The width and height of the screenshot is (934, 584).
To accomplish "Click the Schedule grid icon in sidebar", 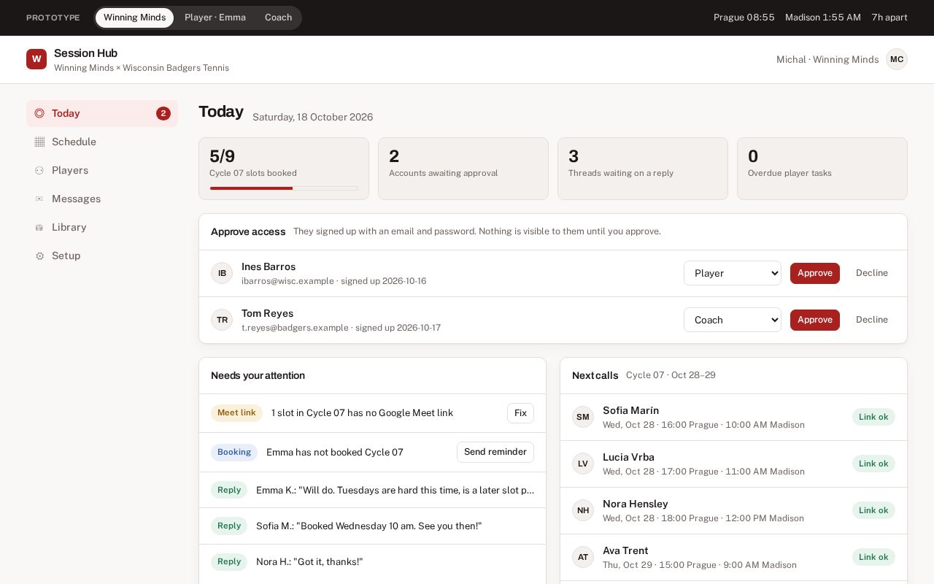I will (x=39, y=142).
